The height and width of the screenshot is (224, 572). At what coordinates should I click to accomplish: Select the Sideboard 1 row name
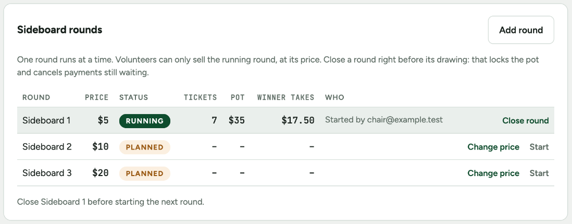tap(46, 120)
